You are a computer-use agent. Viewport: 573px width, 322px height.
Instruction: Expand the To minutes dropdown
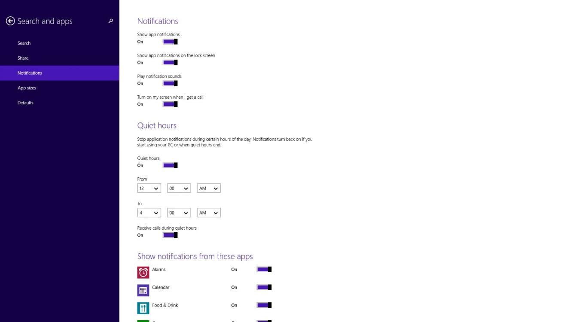179,213
